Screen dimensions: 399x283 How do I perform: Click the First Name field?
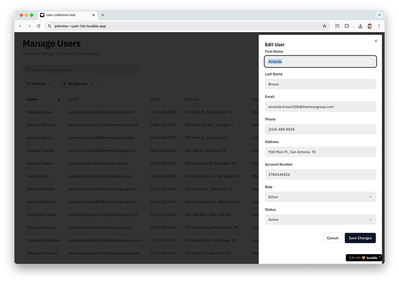pos(321,62)
